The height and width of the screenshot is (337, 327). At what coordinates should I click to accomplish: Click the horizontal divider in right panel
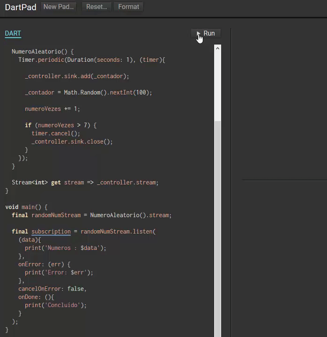pos(284,179)
